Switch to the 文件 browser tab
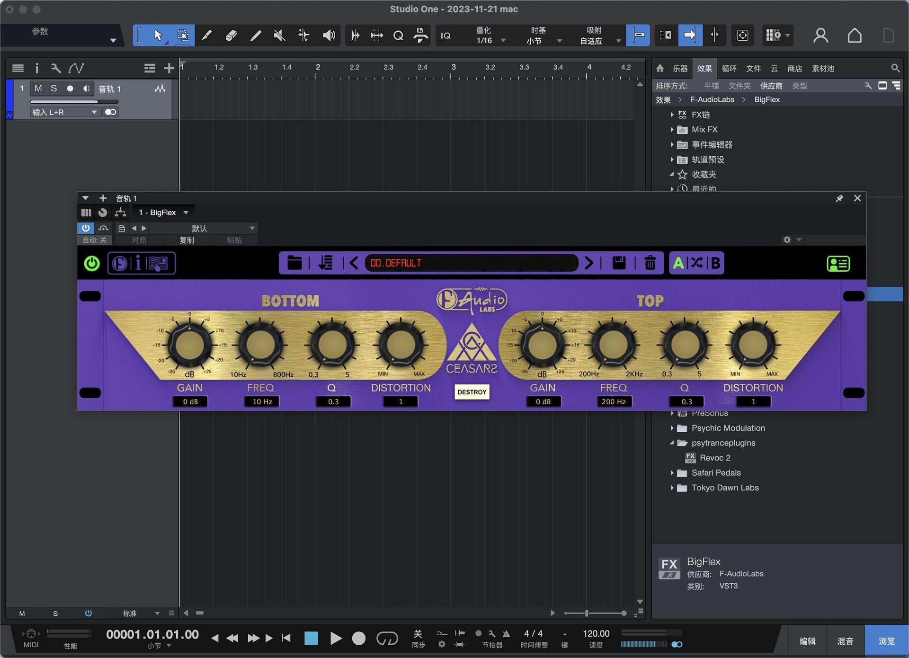The width and height of the screenshot is (909, 658). 753,69
